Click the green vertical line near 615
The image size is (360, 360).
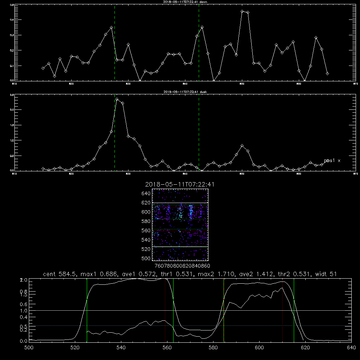point(294,310)
